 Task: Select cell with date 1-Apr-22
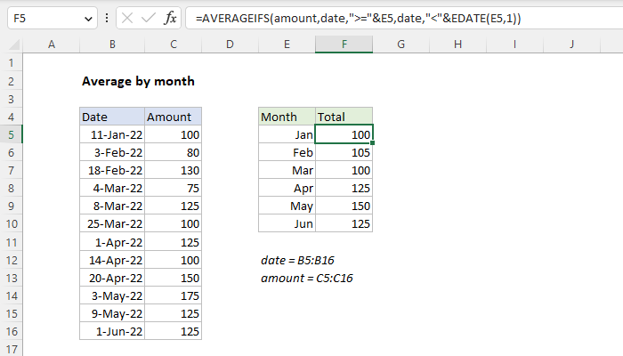(112, 242)
